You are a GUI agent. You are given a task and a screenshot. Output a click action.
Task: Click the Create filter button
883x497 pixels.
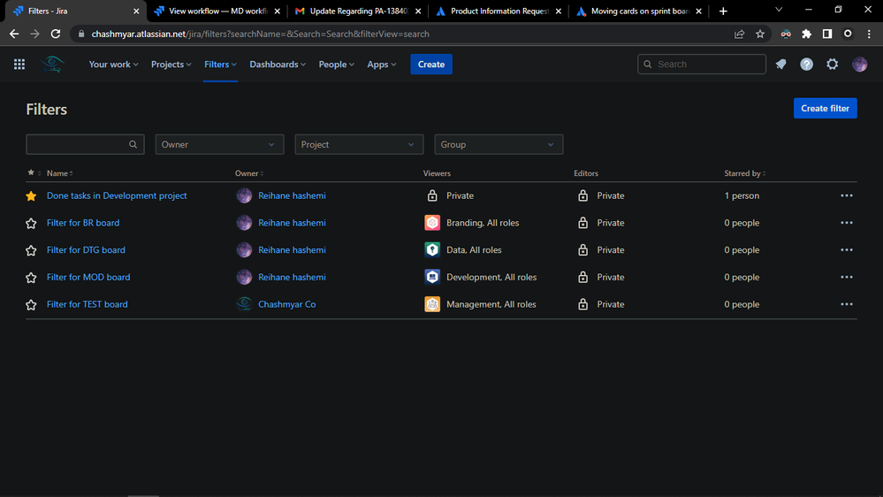coord(825,108)
